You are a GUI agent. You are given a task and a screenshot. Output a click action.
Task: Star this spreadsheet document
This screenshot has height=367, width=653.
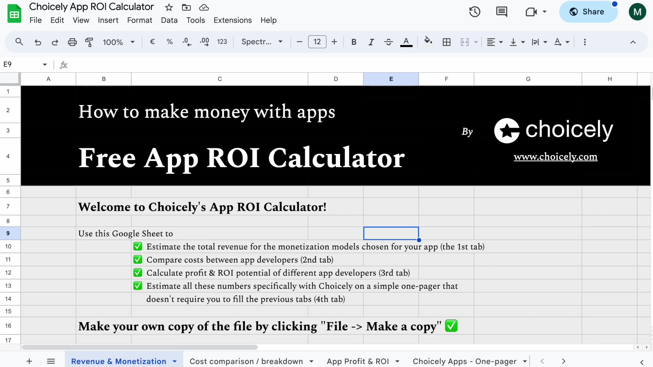[x=169, y=7]
